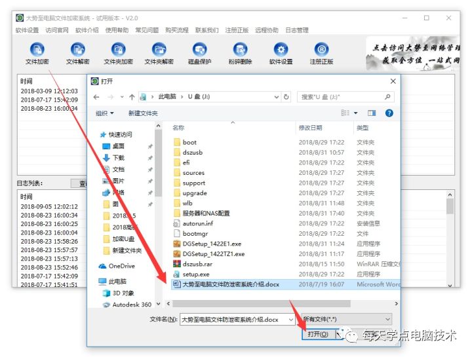This screenshot has width=472, height=357.
Task: Open 日志管理 menu item
Action: click(297, 30)
